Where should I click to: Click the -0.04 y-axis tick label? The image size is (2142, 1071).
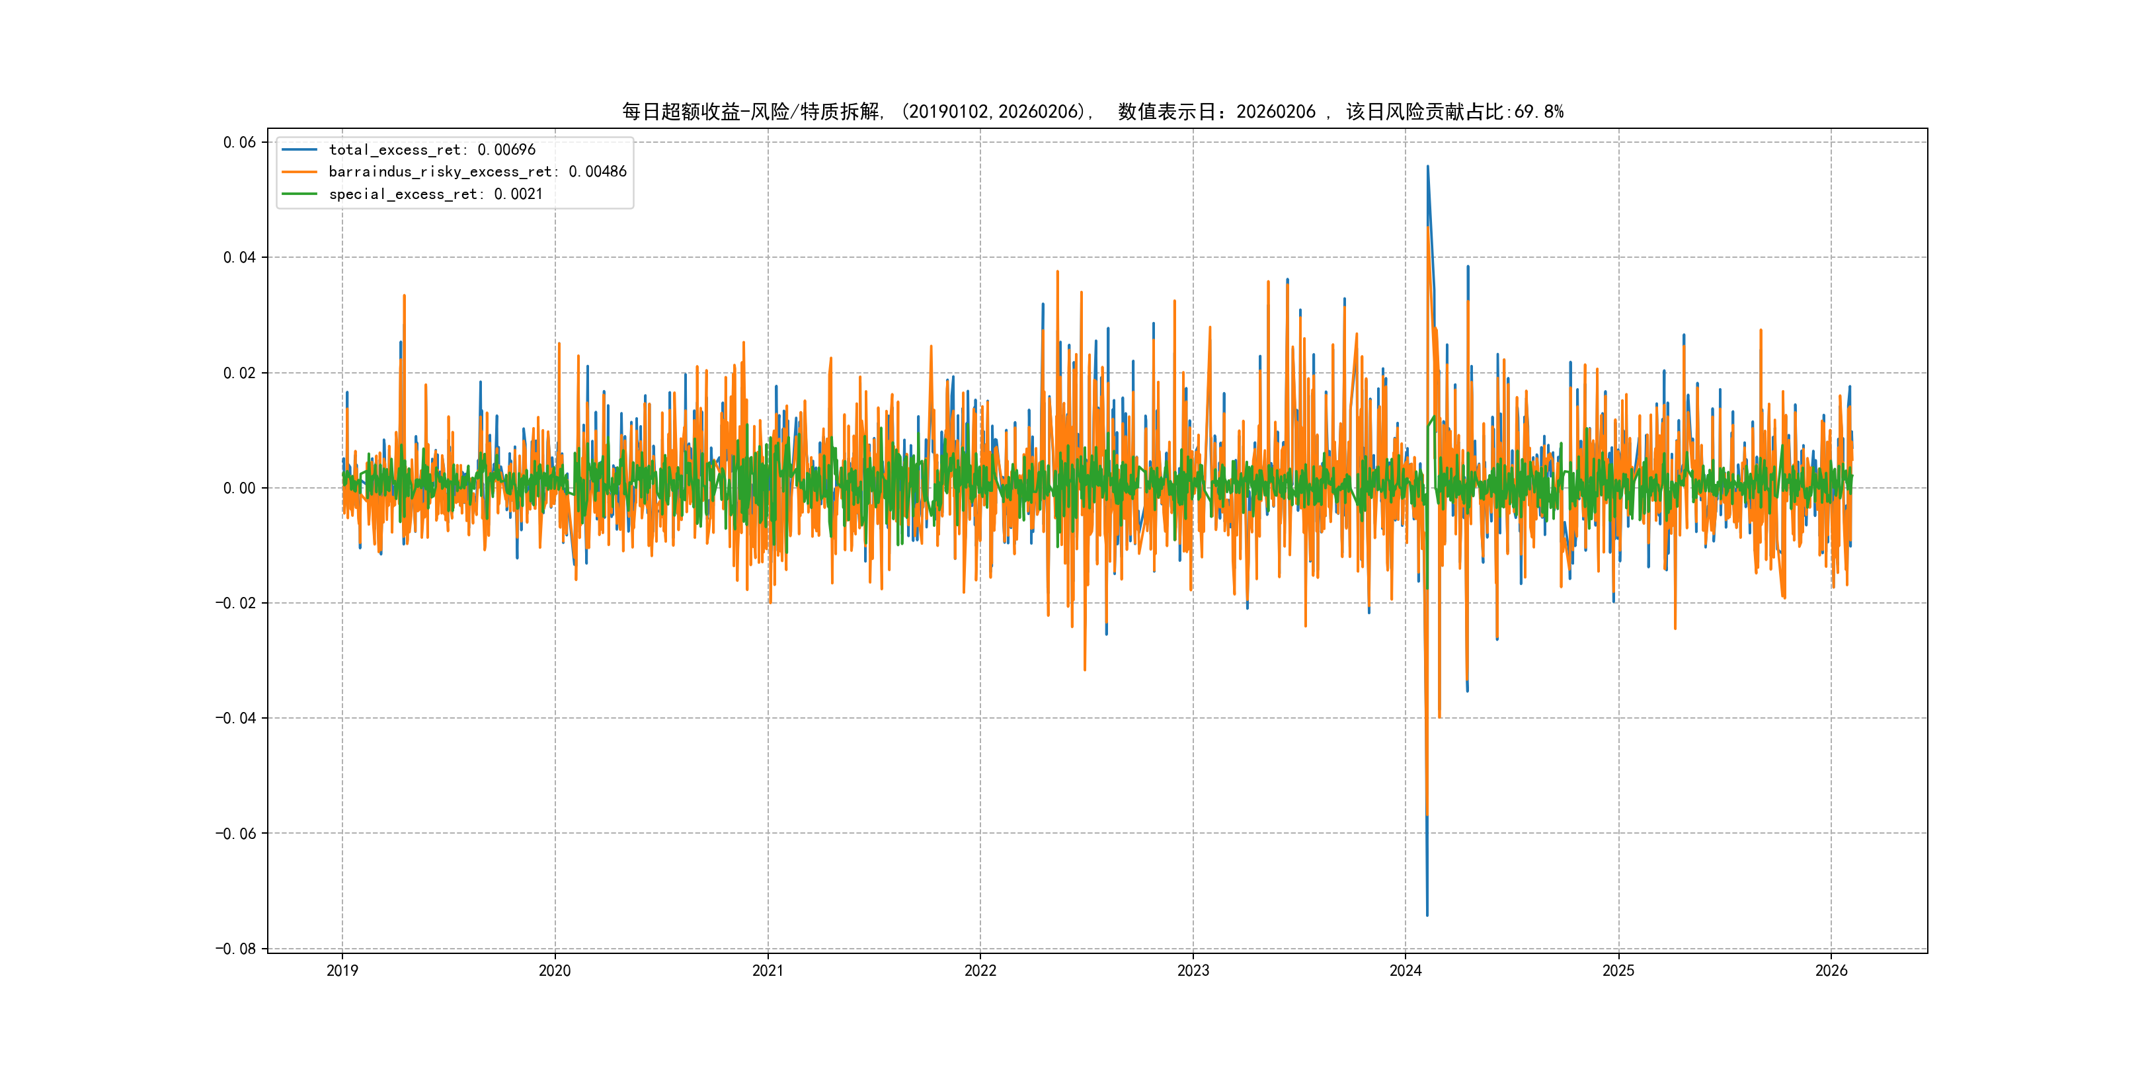click(235, 719)
